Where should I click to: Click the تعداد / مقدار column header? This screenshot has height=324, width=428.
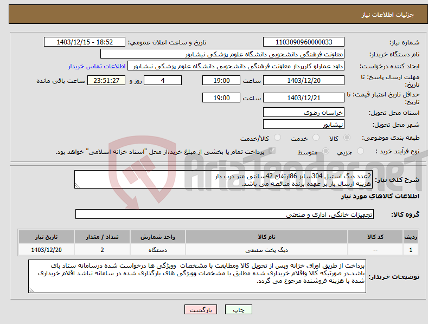click(x=102, y=237)
